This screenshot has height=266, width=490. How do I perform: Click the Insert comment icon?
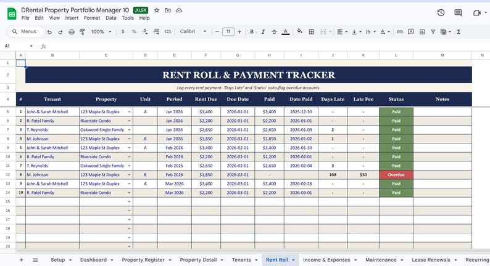411,32
